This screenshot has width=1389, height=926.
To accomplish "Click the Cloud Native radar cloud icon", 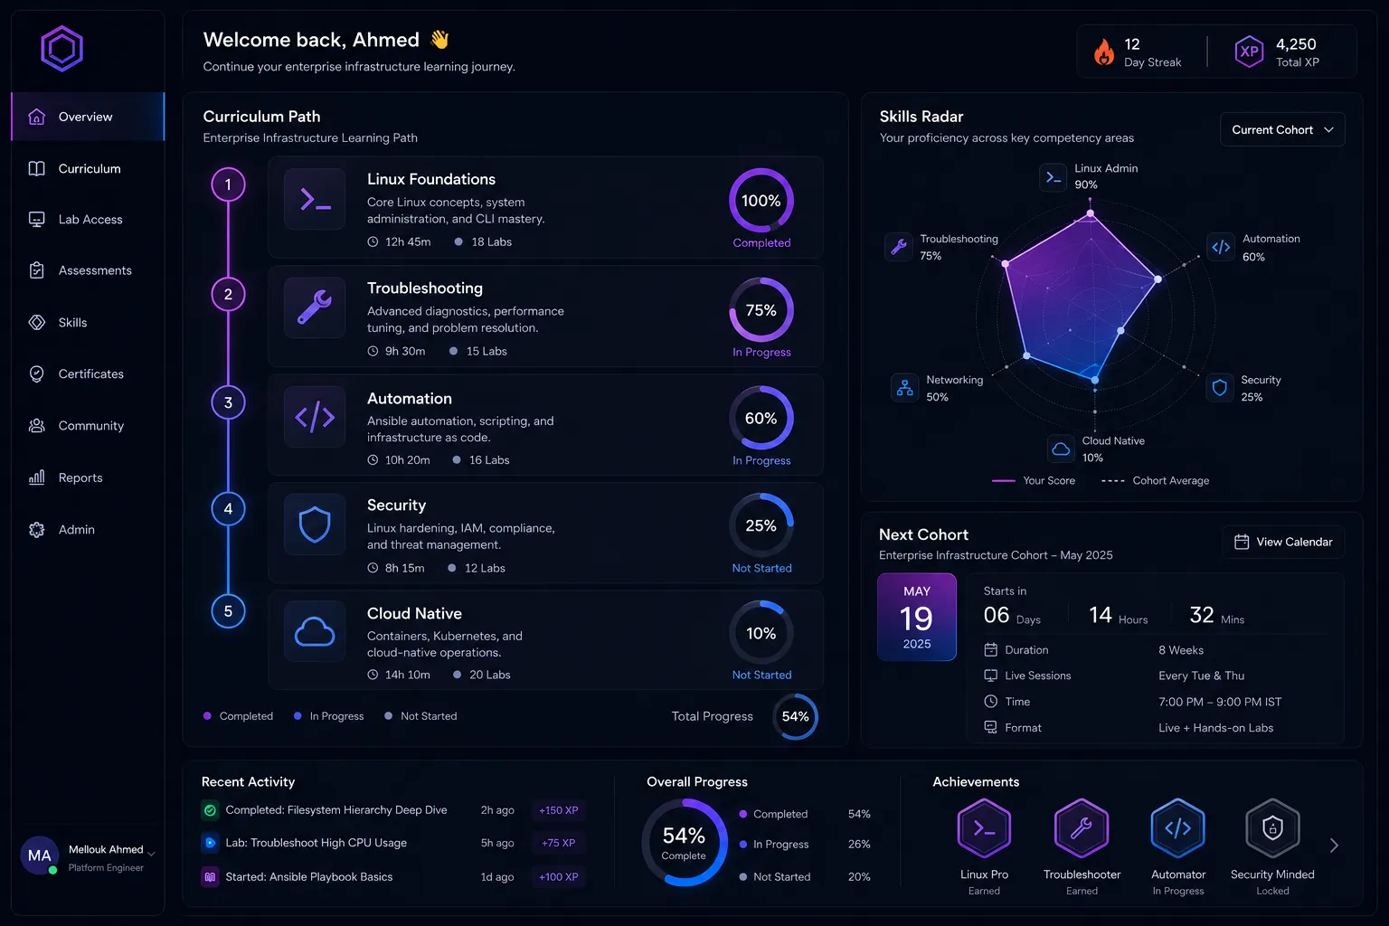I will click(1061, 449).
